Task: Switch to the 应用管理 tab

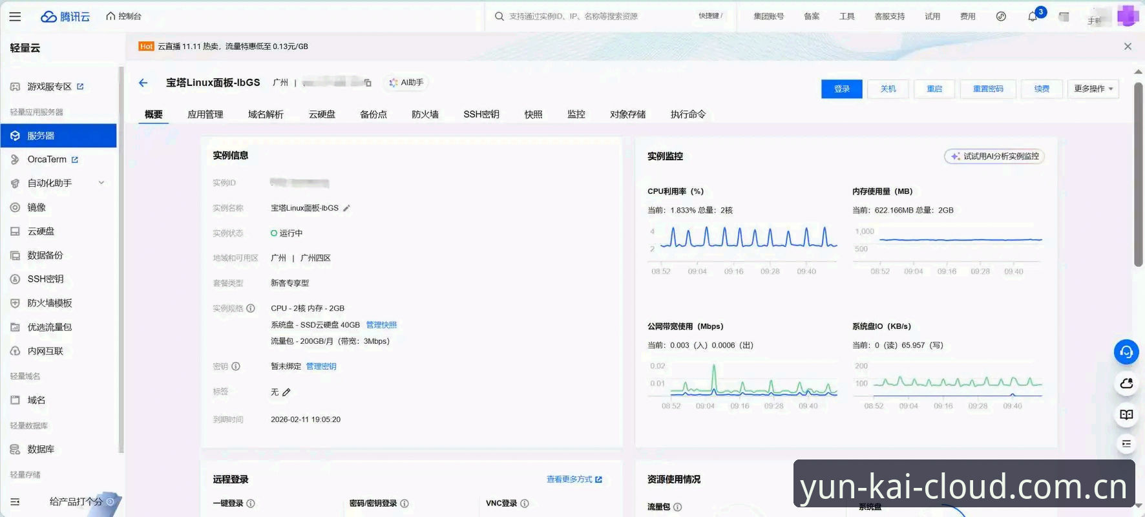Action: (x=205, y=114)
